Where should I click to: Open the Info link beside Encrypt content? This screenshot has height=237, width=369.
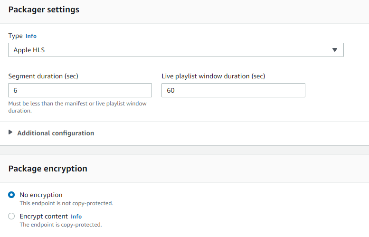coord(76,217)
